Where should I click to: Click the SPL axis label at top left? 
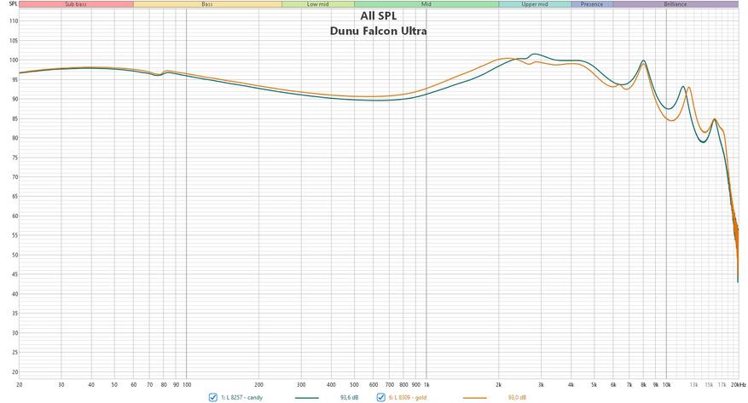tap(13, 3)
